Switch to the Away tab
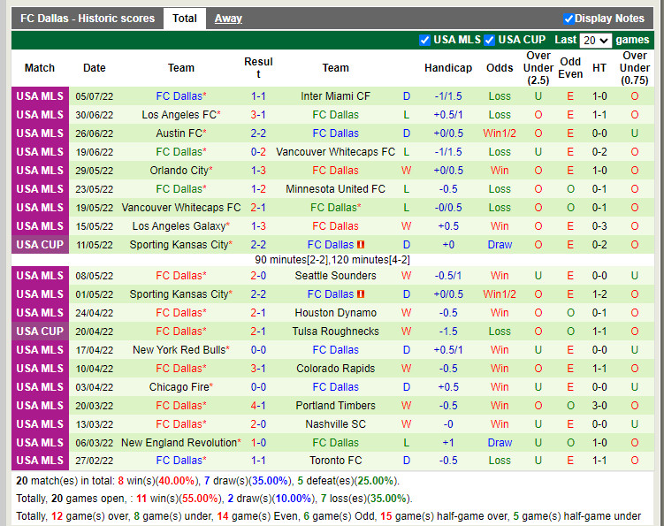 point(228,19)
